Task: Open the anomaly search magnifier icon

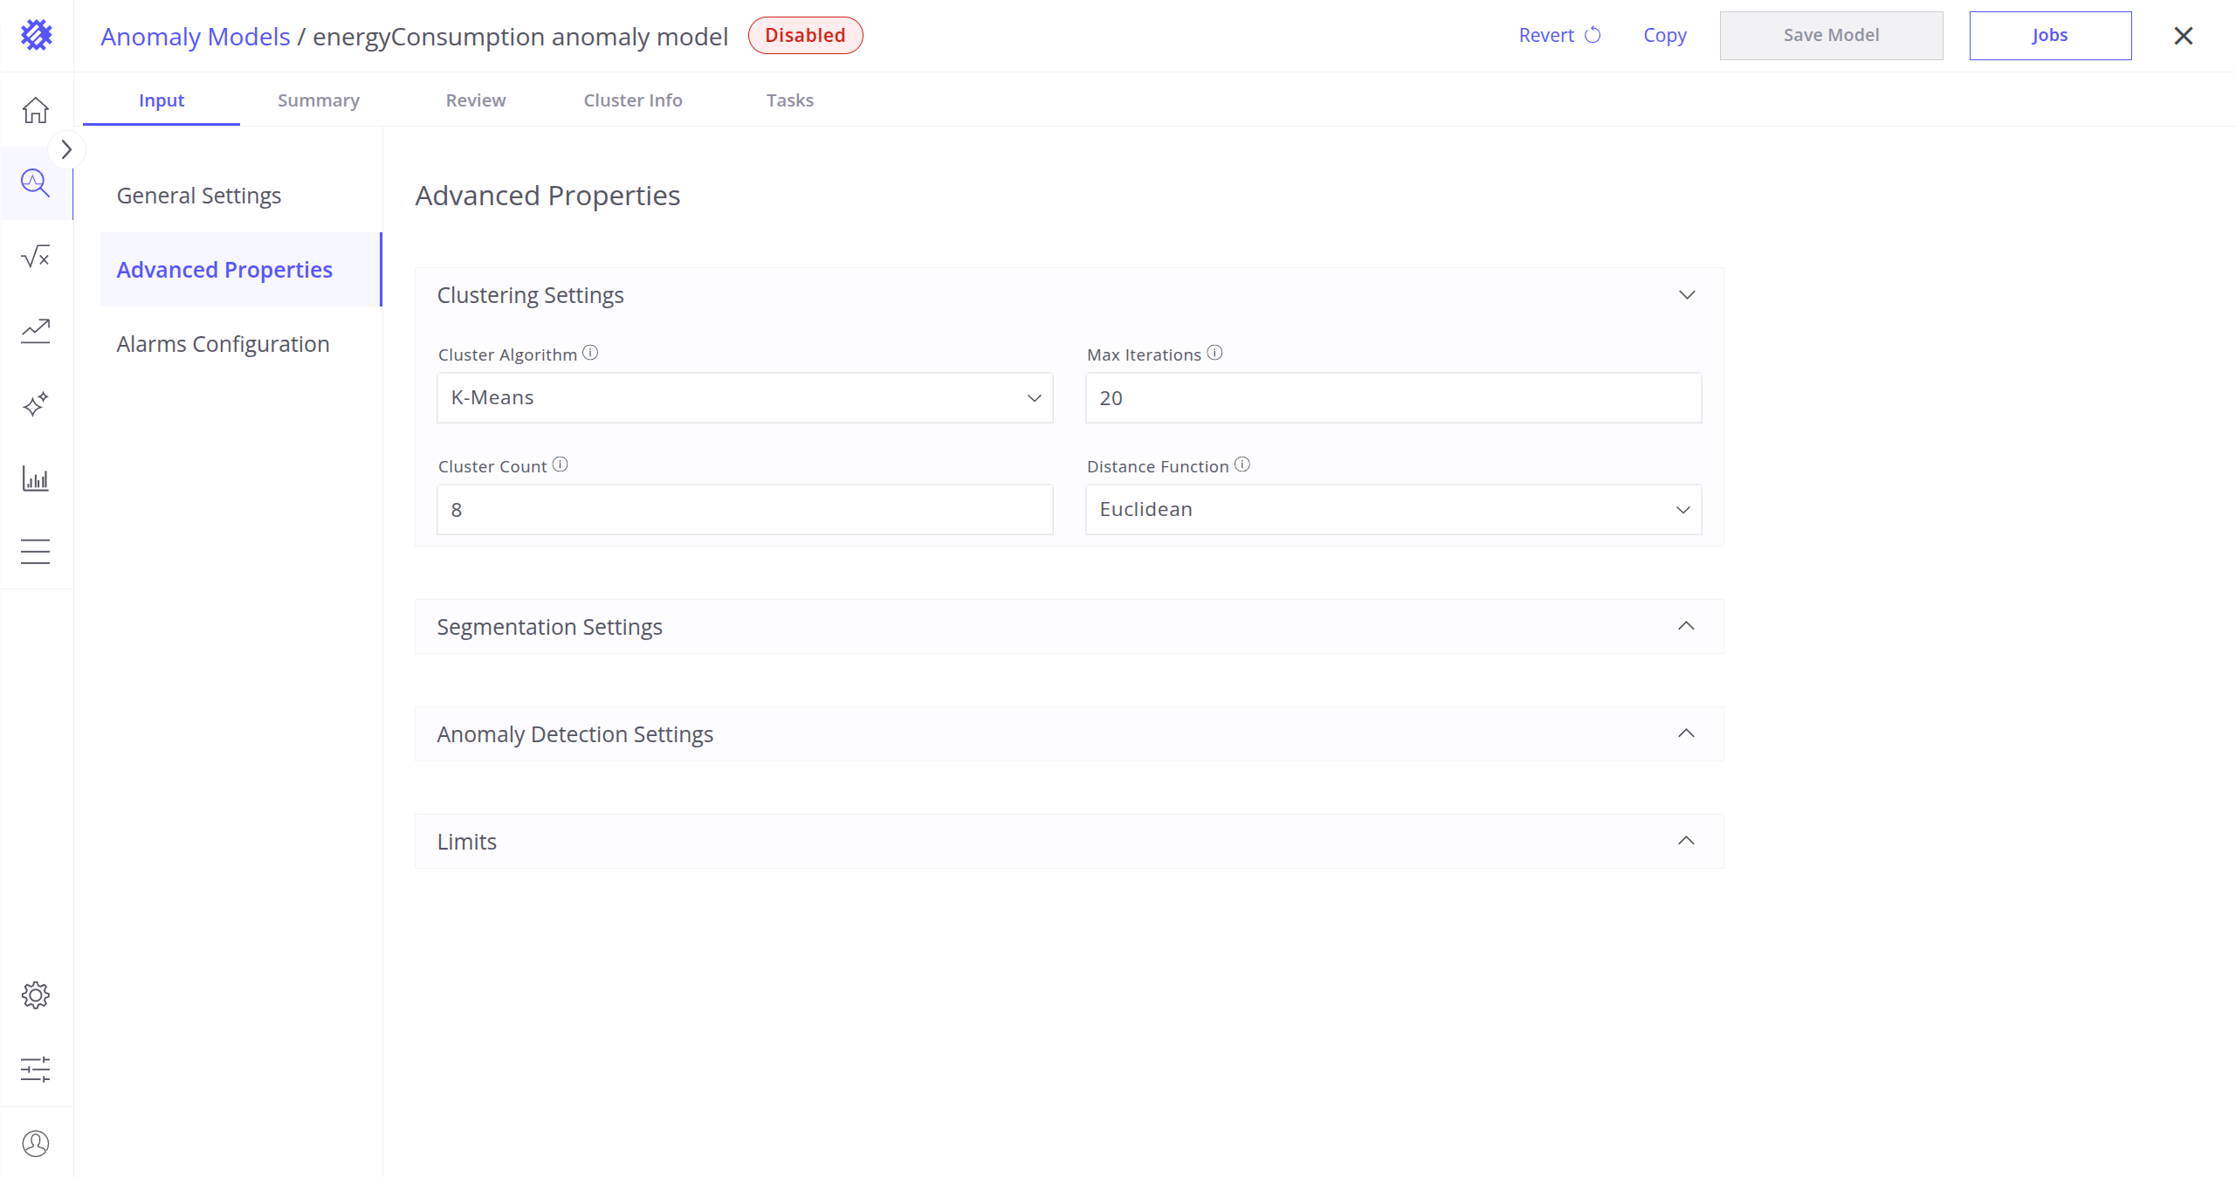Action: pos(36,183)
